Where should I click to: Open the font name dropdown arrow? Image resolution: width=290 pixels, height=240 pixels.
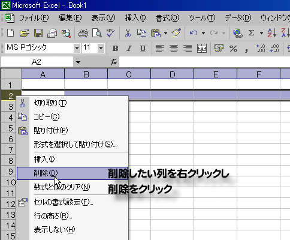[77, 48]
